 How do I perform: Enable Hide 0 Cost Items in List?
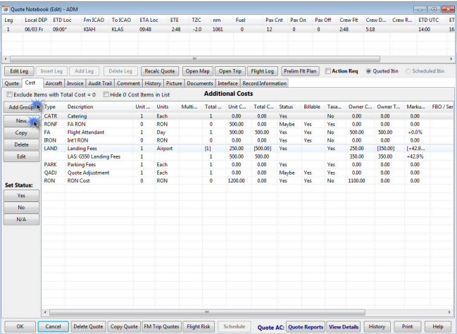click(106, 94)
